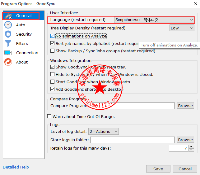Enable Hide to System Tray when closed

click(52, 74)
